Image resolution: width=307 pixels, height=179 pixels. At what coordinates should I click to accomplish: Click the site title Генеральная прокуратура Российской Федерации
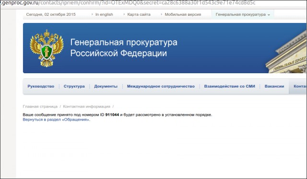[x=124, y=48]
